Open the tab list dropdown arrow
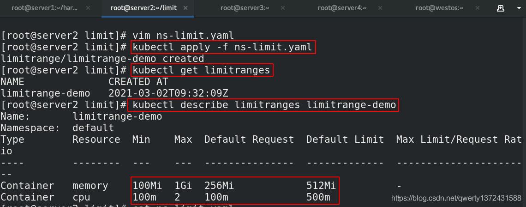This screenshot has width=526, height=207. (x=519, y=8)
